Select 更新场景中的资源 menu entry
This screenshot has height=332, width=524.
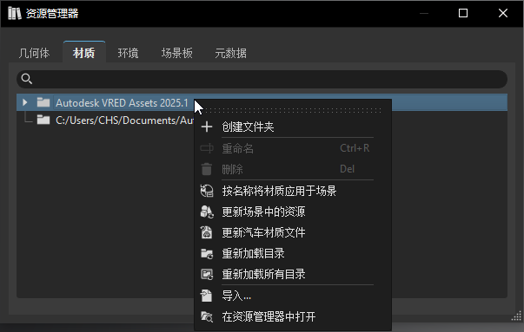(x=292, y=212)
